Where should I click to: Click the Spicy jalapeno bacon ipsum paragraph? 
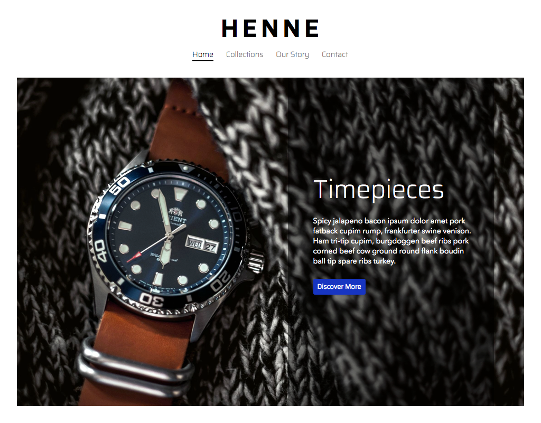391,241
